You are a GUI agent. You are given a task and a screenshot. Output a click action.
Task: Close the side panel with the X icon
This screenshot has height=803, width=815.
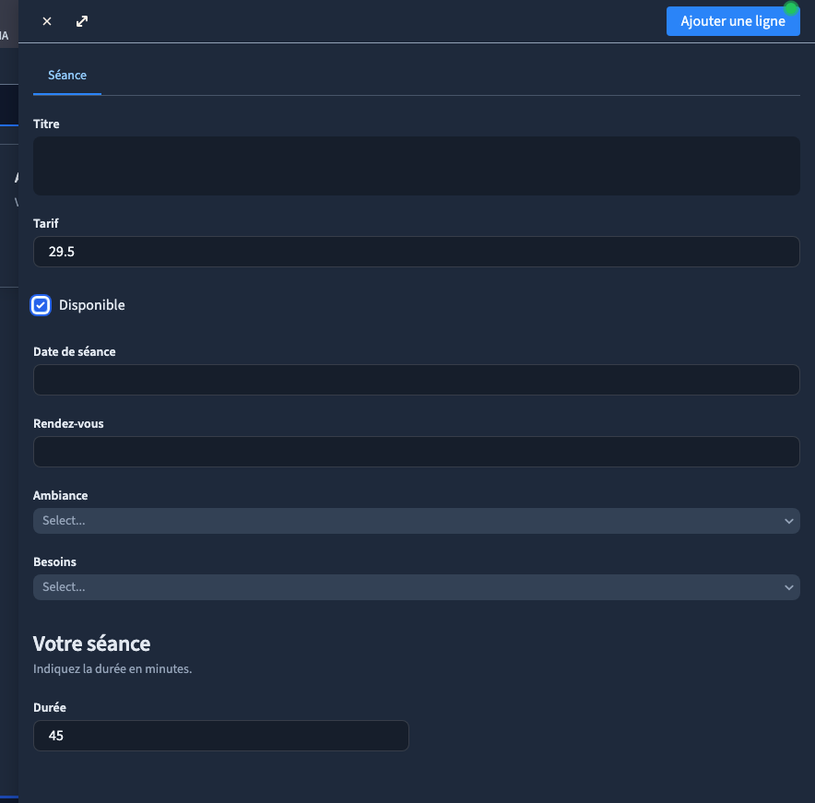click(x=47, y=21)
